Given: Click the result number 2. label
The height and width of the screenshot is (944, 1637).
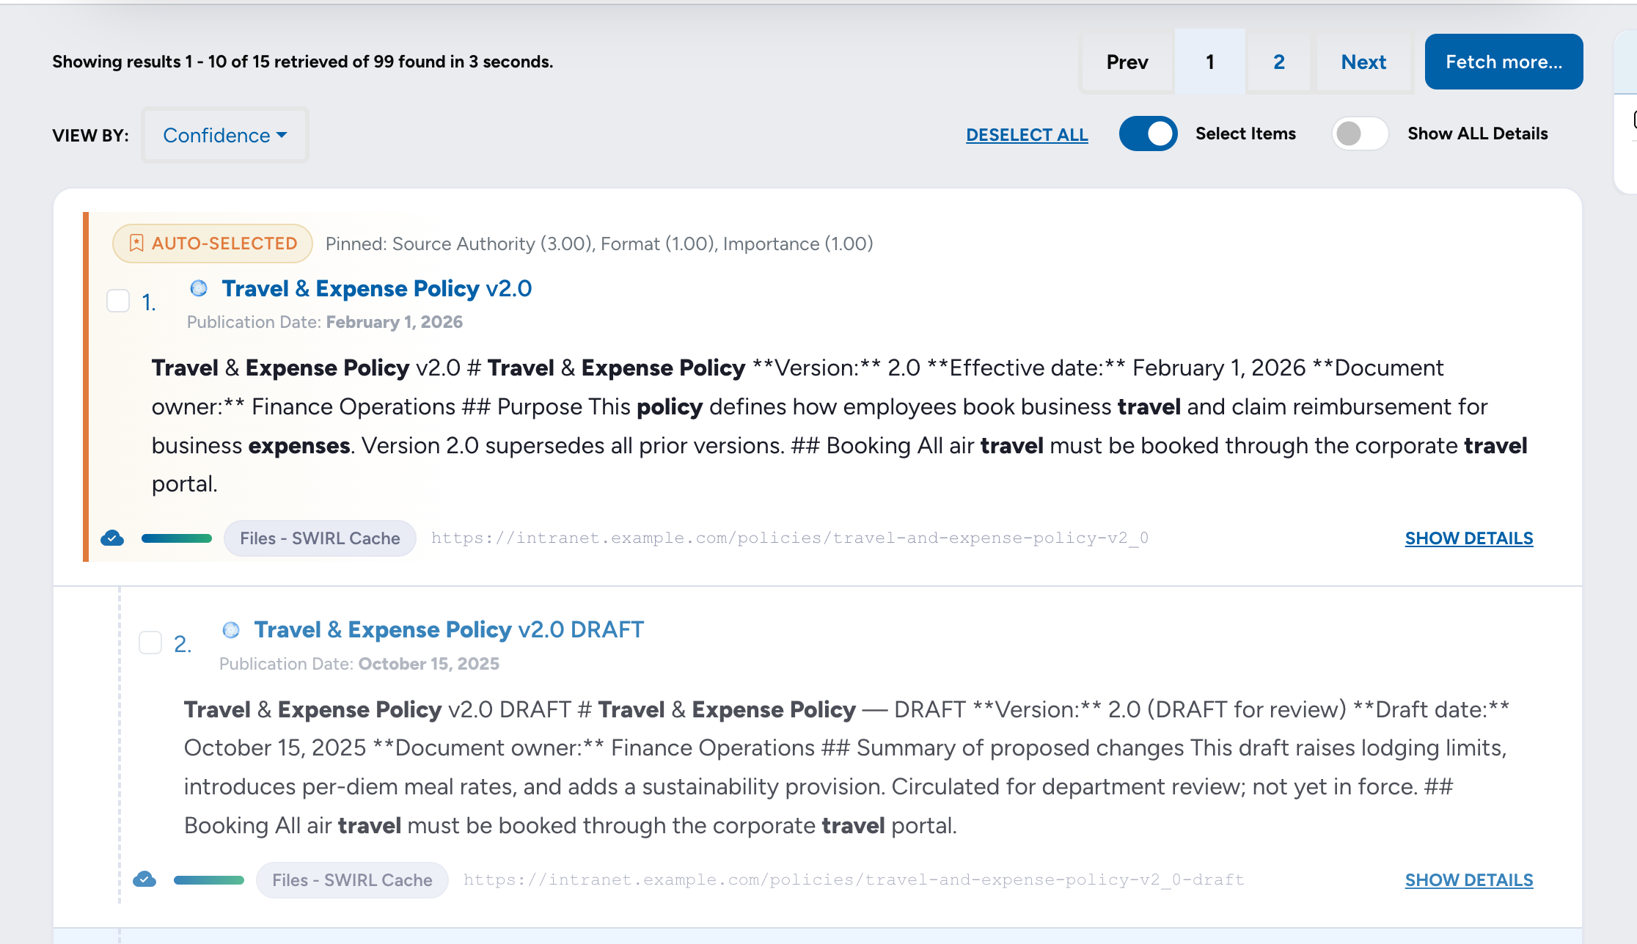Looking at the screenshot, I should click(183, 644).
